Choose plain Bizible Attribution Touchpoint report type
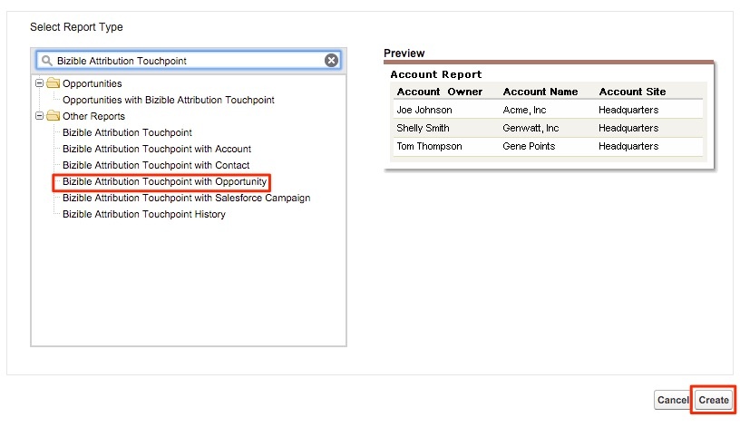Image resolution: width=740 pixels, height=427 pixels. click(x=128, y=132)
